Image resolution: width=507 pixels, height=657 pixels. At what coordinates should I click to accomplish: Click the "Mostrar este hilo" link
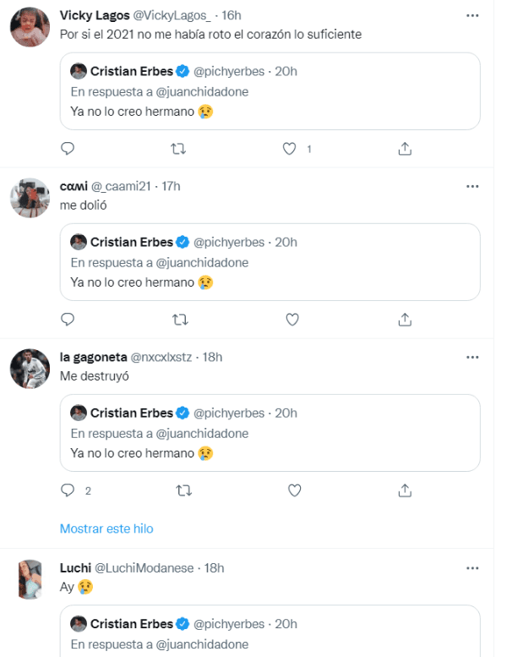click(x=106, y=528)
